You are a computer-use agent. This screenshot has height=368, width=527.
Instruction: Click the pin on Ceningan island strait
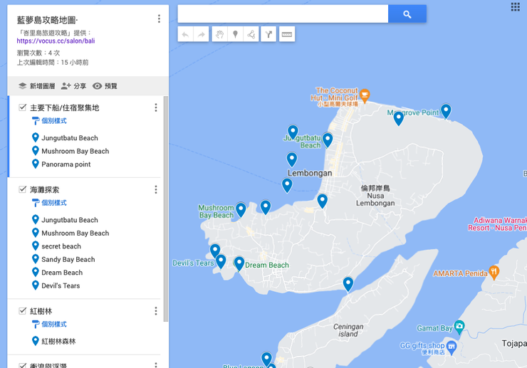tap(348, 284)
